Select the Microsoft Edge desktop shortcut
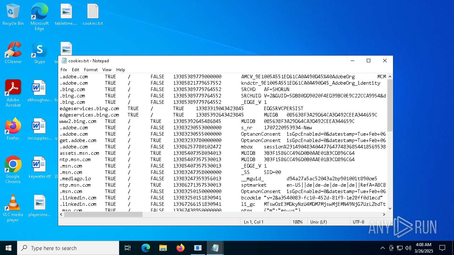 (x=39, y=17)
